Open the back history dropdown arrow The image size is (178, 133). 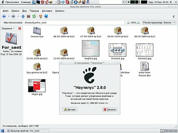[x=9, y=16]
